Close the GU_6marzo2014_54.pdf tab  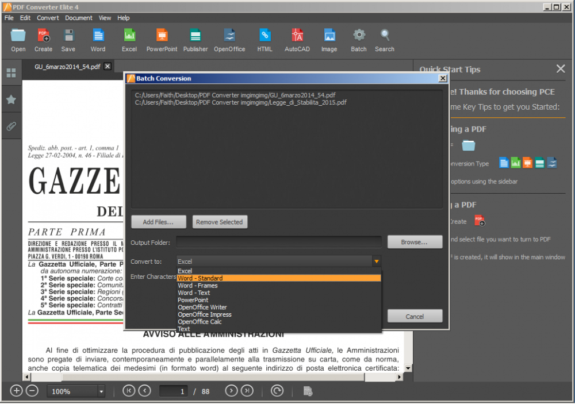click(x=108, y=67)
